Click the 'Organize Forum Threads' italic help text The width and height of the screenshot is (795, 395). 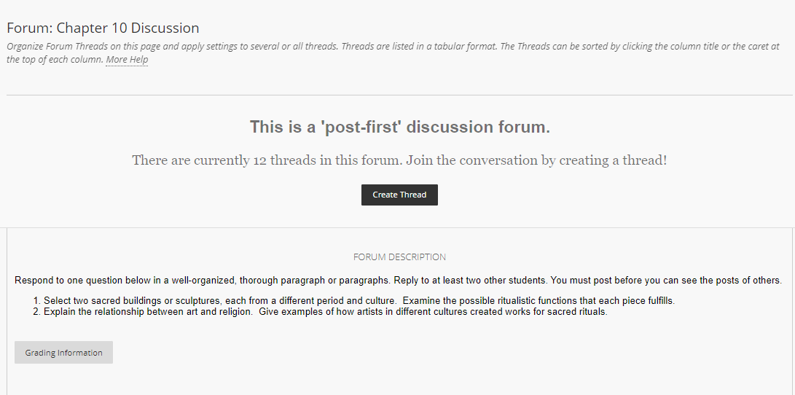coord(393,52)
